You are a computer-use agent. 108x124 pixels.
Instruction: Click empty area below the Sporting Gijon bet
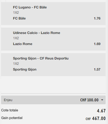tap(53, 85)
